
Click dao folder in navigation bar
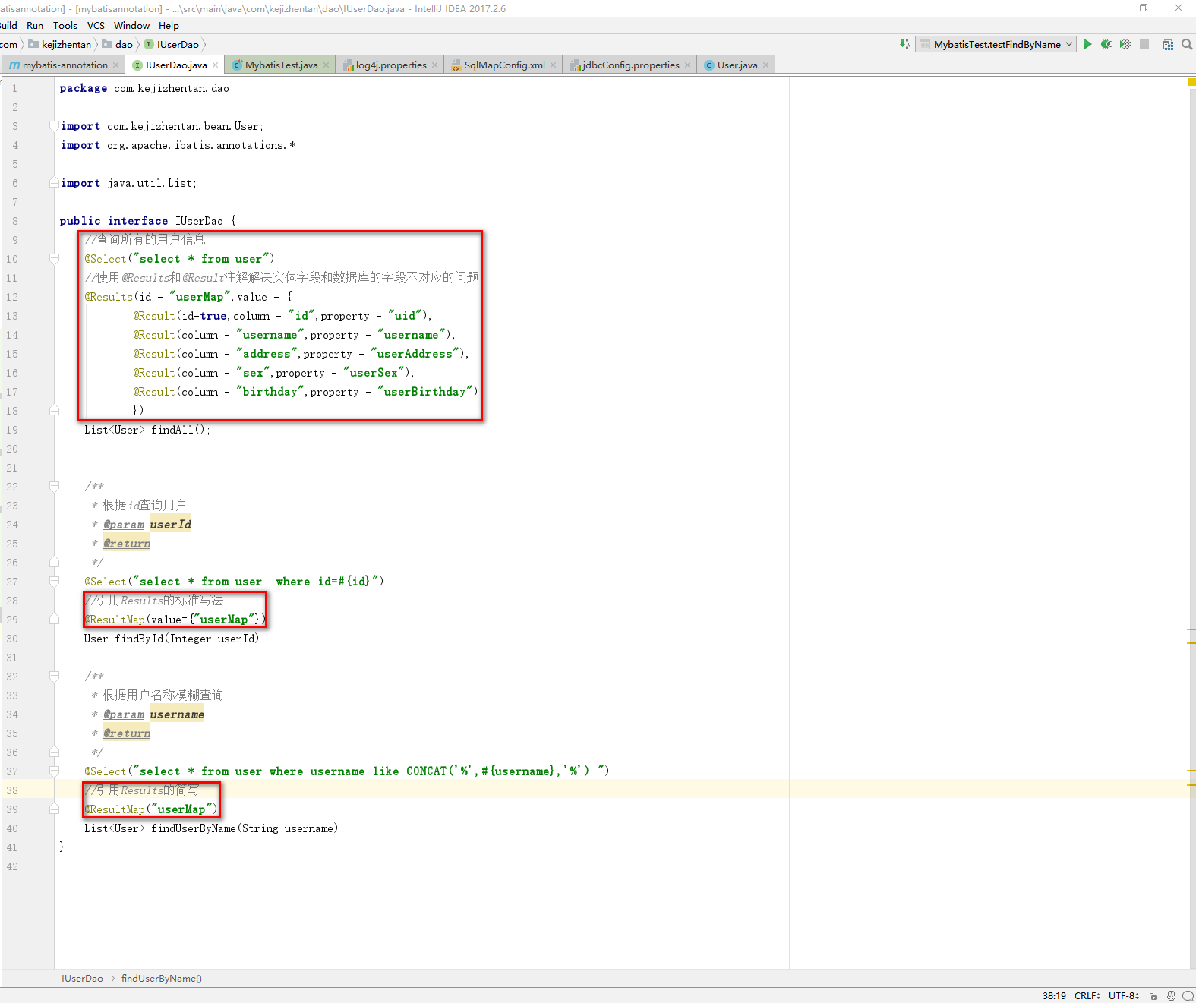coord(118,45)
